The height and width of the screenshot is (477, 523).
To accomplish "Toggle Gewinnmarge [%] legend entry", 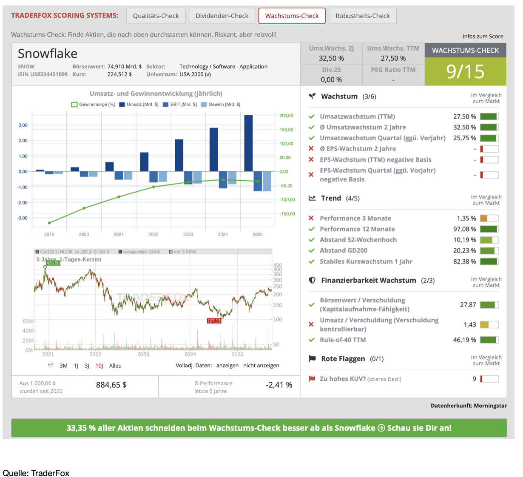I will tap(93, 104).
